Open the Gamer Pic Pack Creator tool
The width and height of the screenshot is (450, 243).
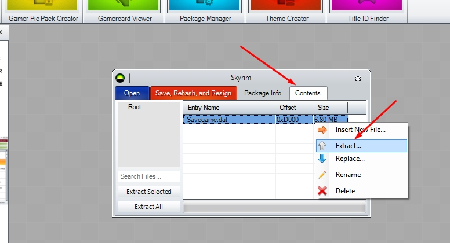pyautogui.click(x=42, y=11)
